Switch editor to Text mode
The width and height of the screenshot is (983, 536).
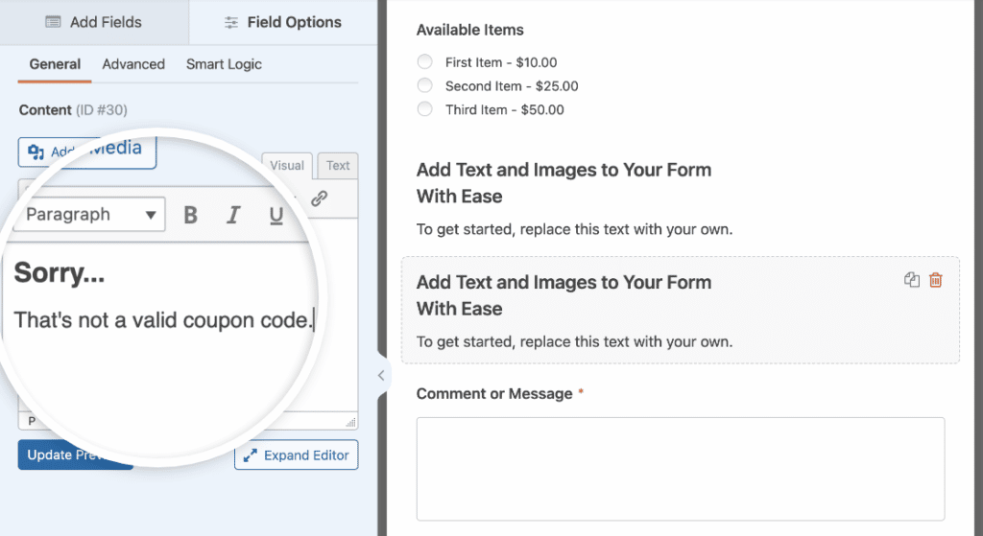pos(338,165)
